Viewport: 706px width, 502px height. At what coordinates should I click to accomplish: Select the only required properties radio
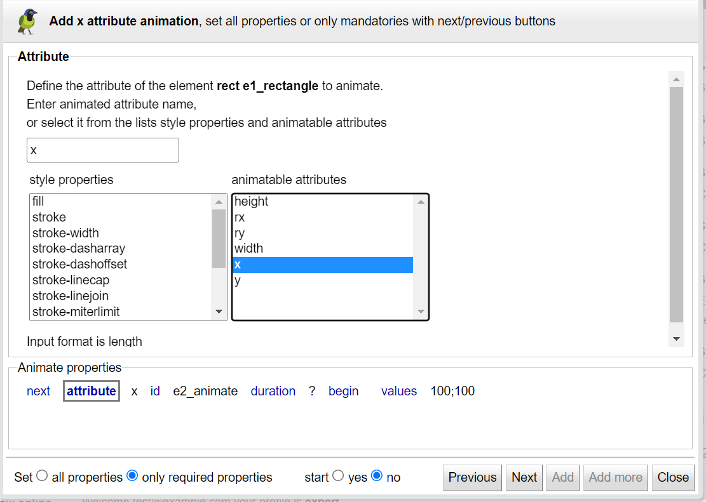(x=132, y=475)
